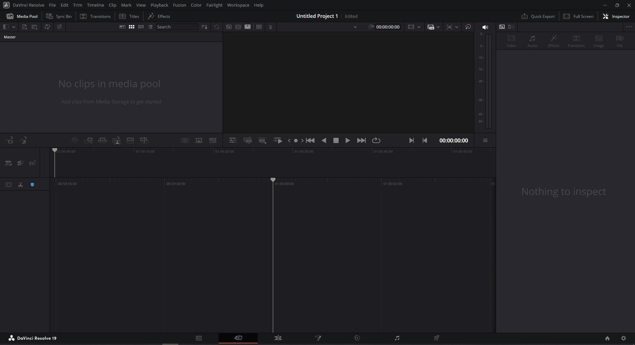Select Source Clip viewer mode
This screenshot has width=635, height=345.
(x=229, y=27)
